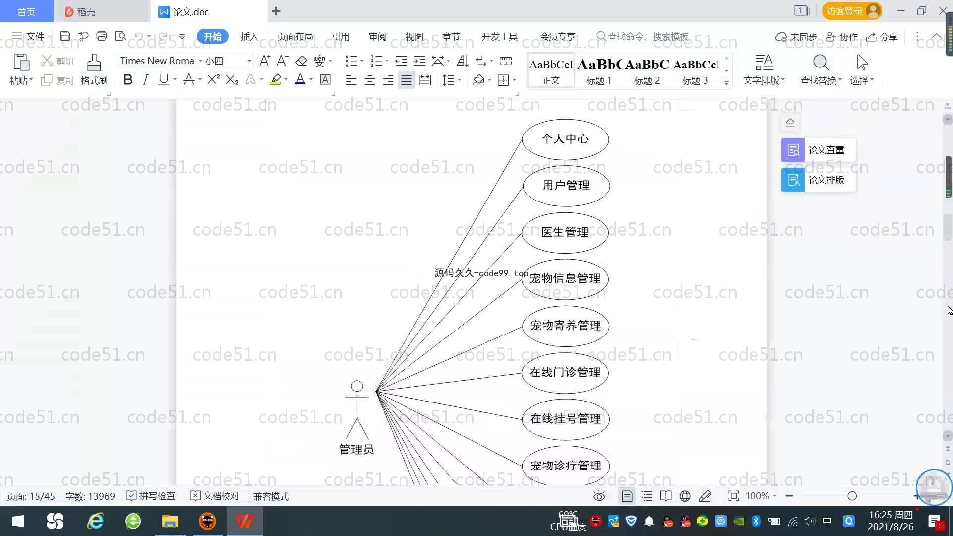Switch to the 页面布局 tab

click(x=295, y=37)
